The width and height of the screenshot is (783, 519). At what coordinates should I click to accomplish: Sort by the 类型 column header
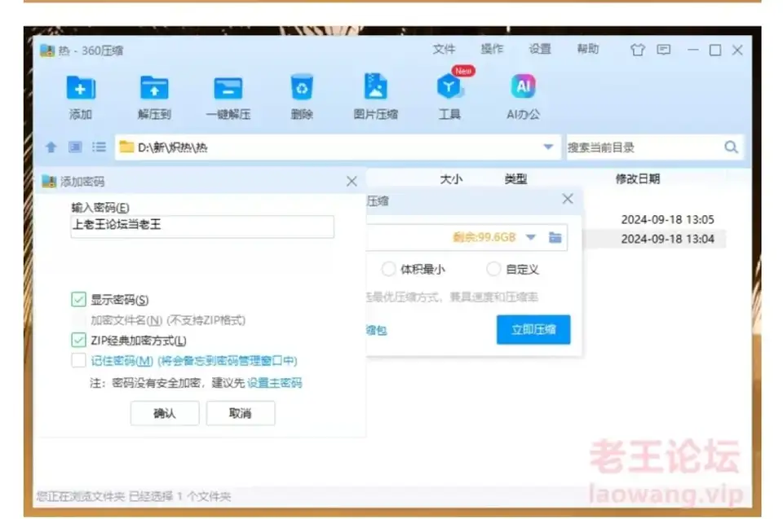[x=515, y=179]
